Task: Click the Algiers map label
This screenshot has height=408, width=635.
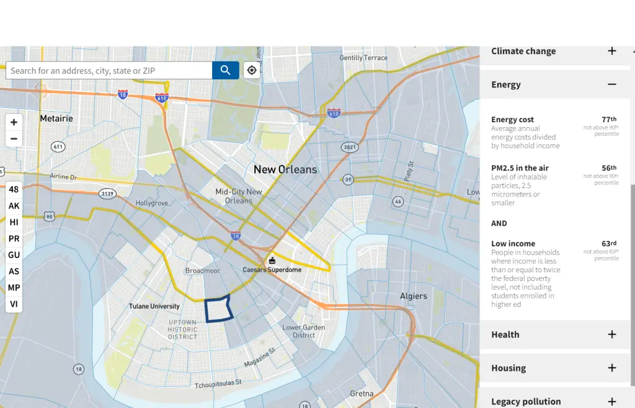Action: [414, 296]
